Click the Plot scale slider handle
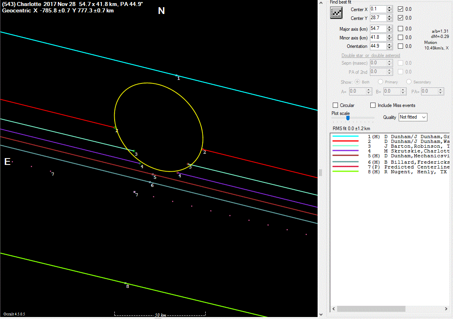The height and width of the screenshot is (319, 453). (x=348, y=118)
